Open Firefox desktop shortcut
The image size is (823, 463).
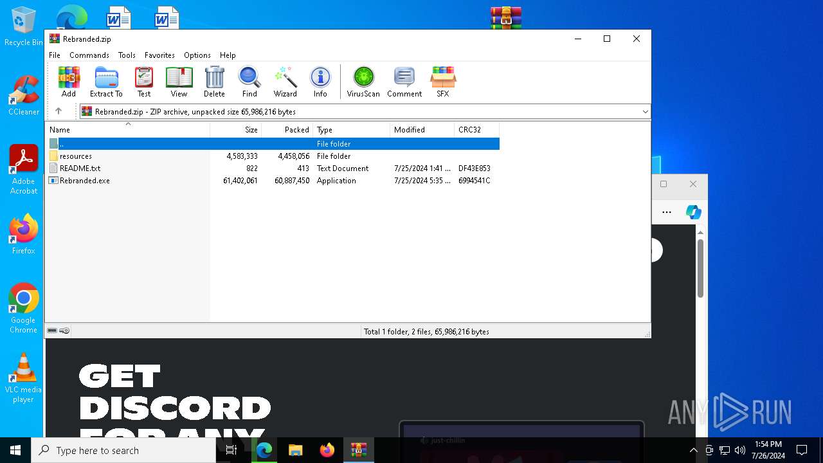[24, 235]
